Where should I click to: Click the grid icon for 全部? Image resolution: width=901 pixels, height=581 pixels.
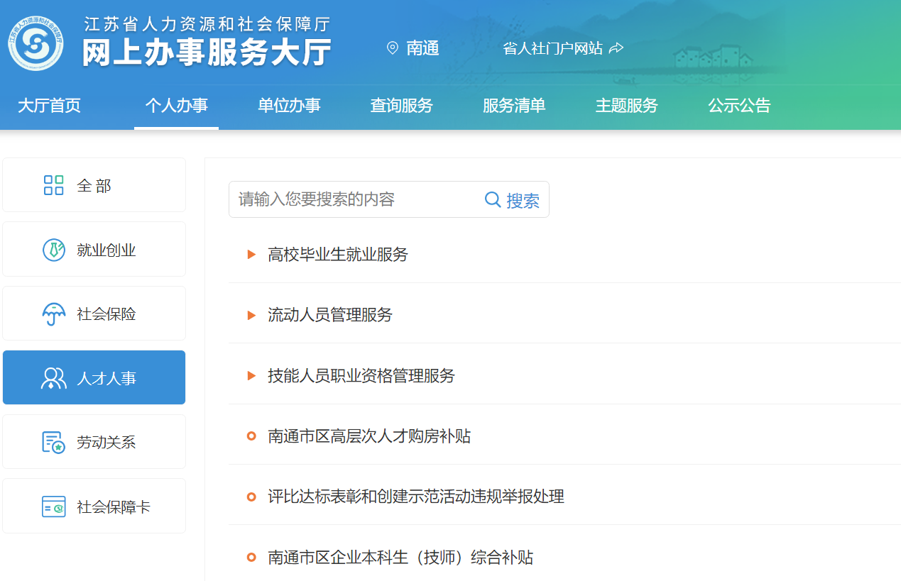point(53,186)
